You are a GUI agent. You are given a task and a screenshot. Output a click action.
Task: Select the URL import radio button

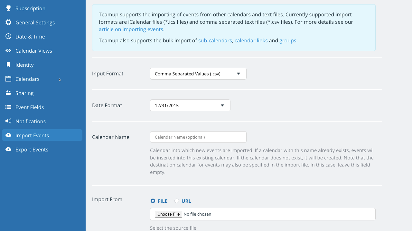click(177, 201)
